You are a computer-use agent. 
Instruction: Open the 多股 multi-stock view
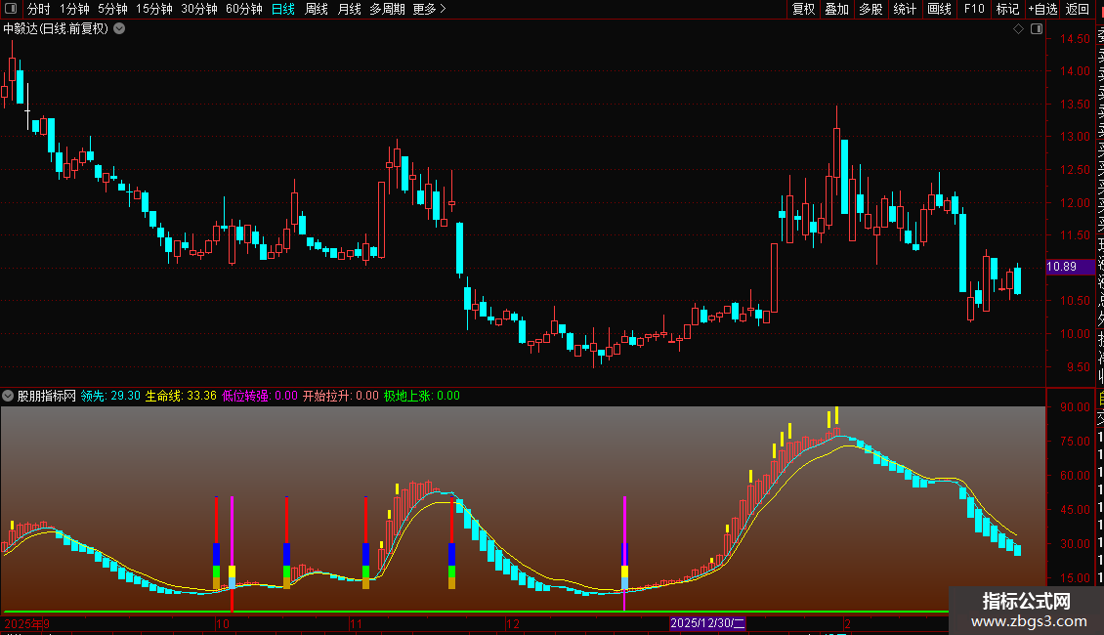pyautogui.click(x=870, y=9)
